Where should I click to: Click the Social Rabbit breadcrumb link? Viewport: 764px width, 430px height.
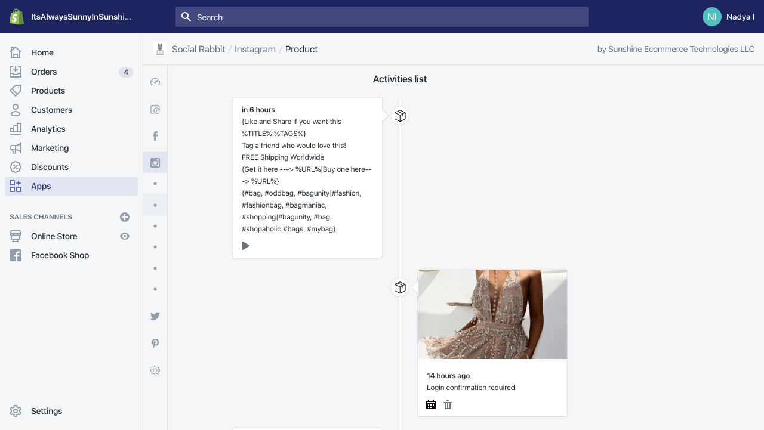tap(198, 50)
